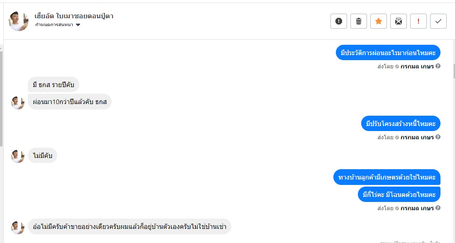Click the avatar beside "ผ่อนมา10กว่าปีแล้วคับ ธกส"
This screenshot has width=455, height=243.
pyautogui.click(x=18, y=102)
